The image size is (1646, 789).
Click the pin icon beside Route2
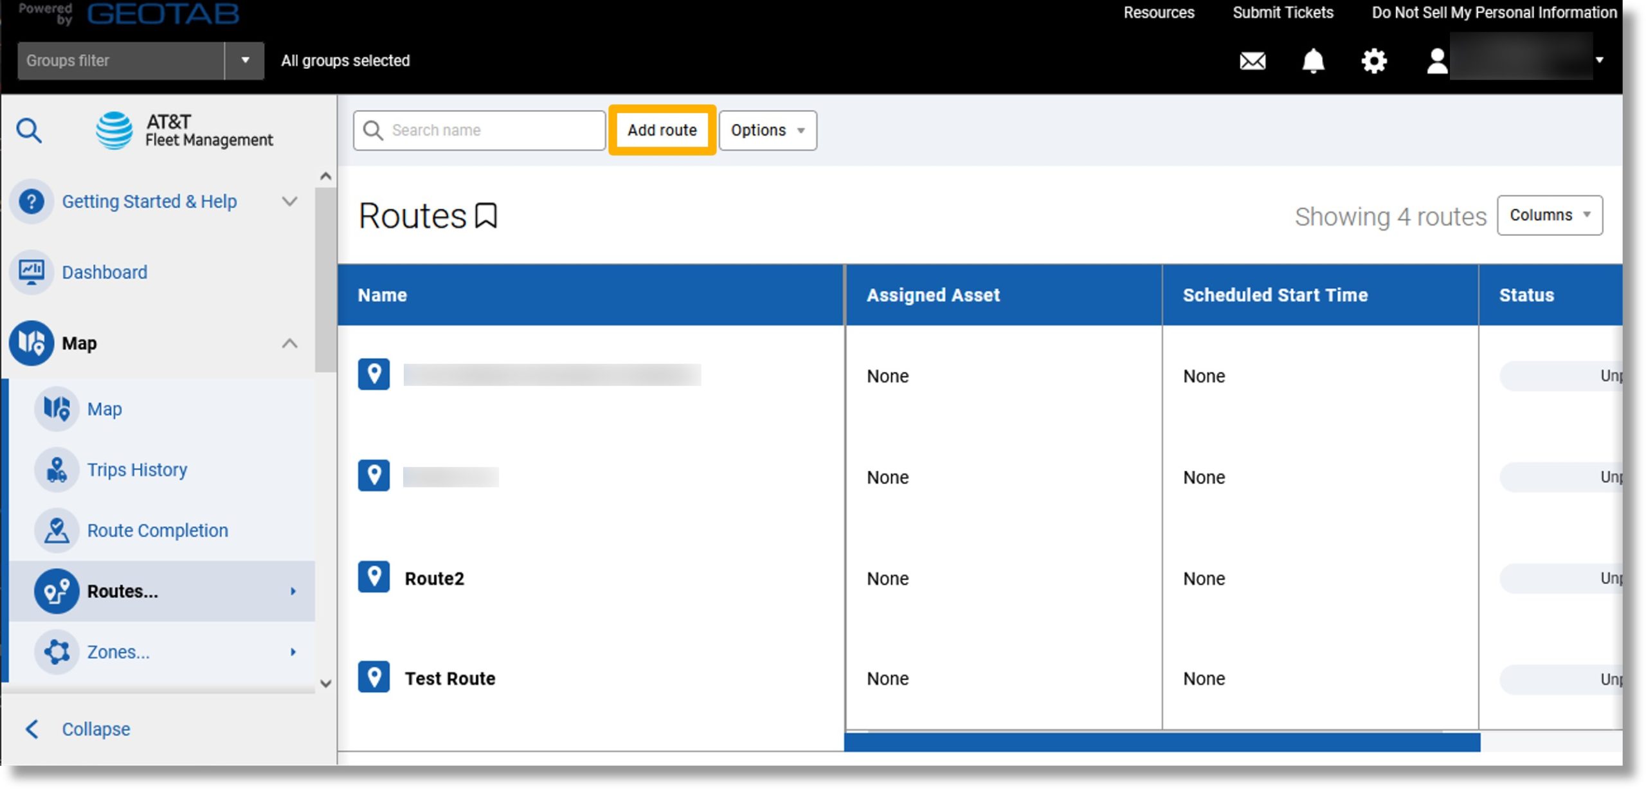[374, 577]
